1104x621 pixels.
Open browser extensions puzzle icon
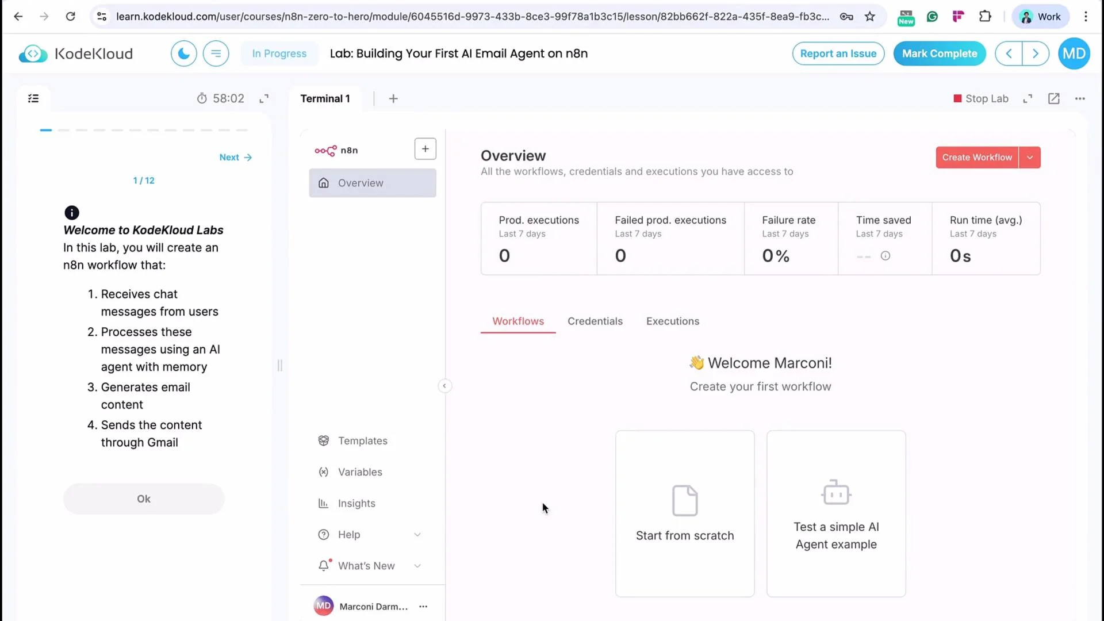[x=985, y=17]
